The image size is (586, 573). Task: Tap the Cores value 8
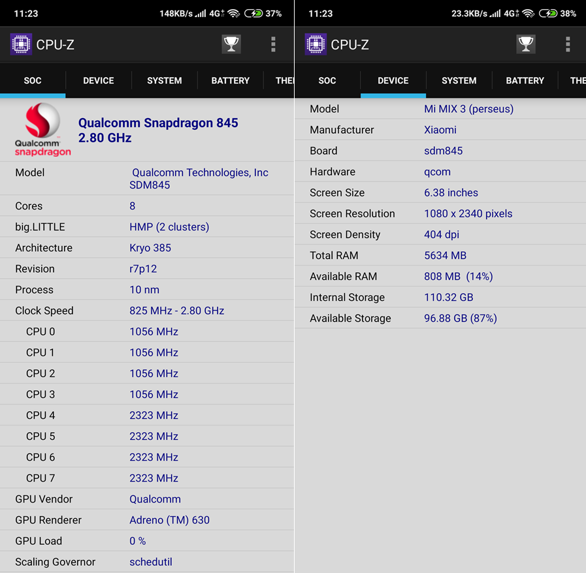point(133,206)
